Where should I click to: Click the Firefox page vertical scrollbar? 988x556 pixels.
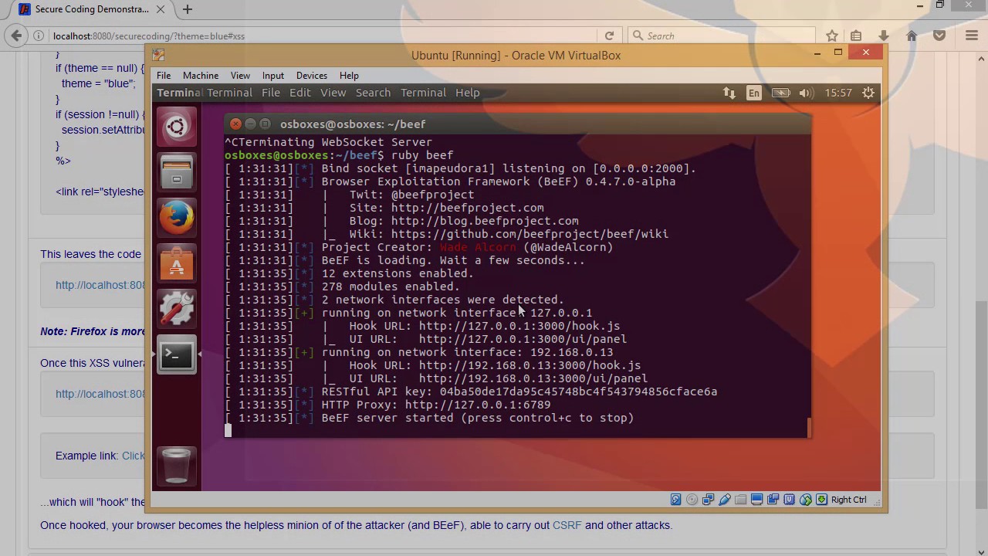[x=982, y=301]
